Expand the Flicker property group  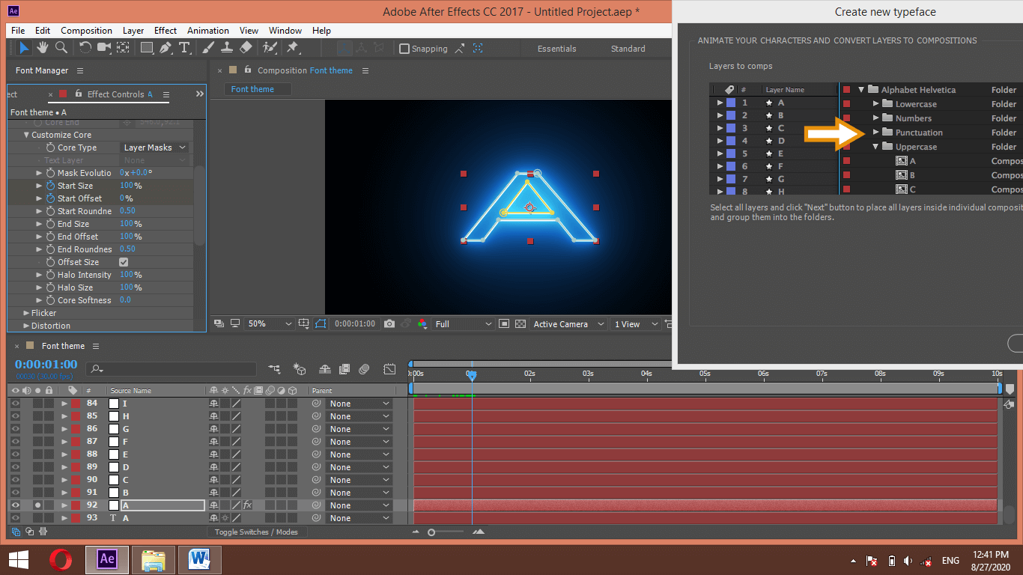pyautogui.click(x=27, y=313)
